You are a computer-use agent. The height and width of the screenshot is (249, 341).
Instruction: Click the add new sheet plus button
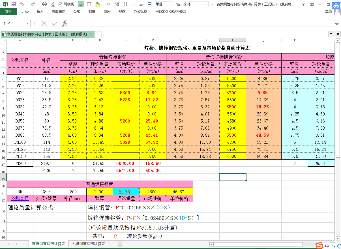coord(120,244)
